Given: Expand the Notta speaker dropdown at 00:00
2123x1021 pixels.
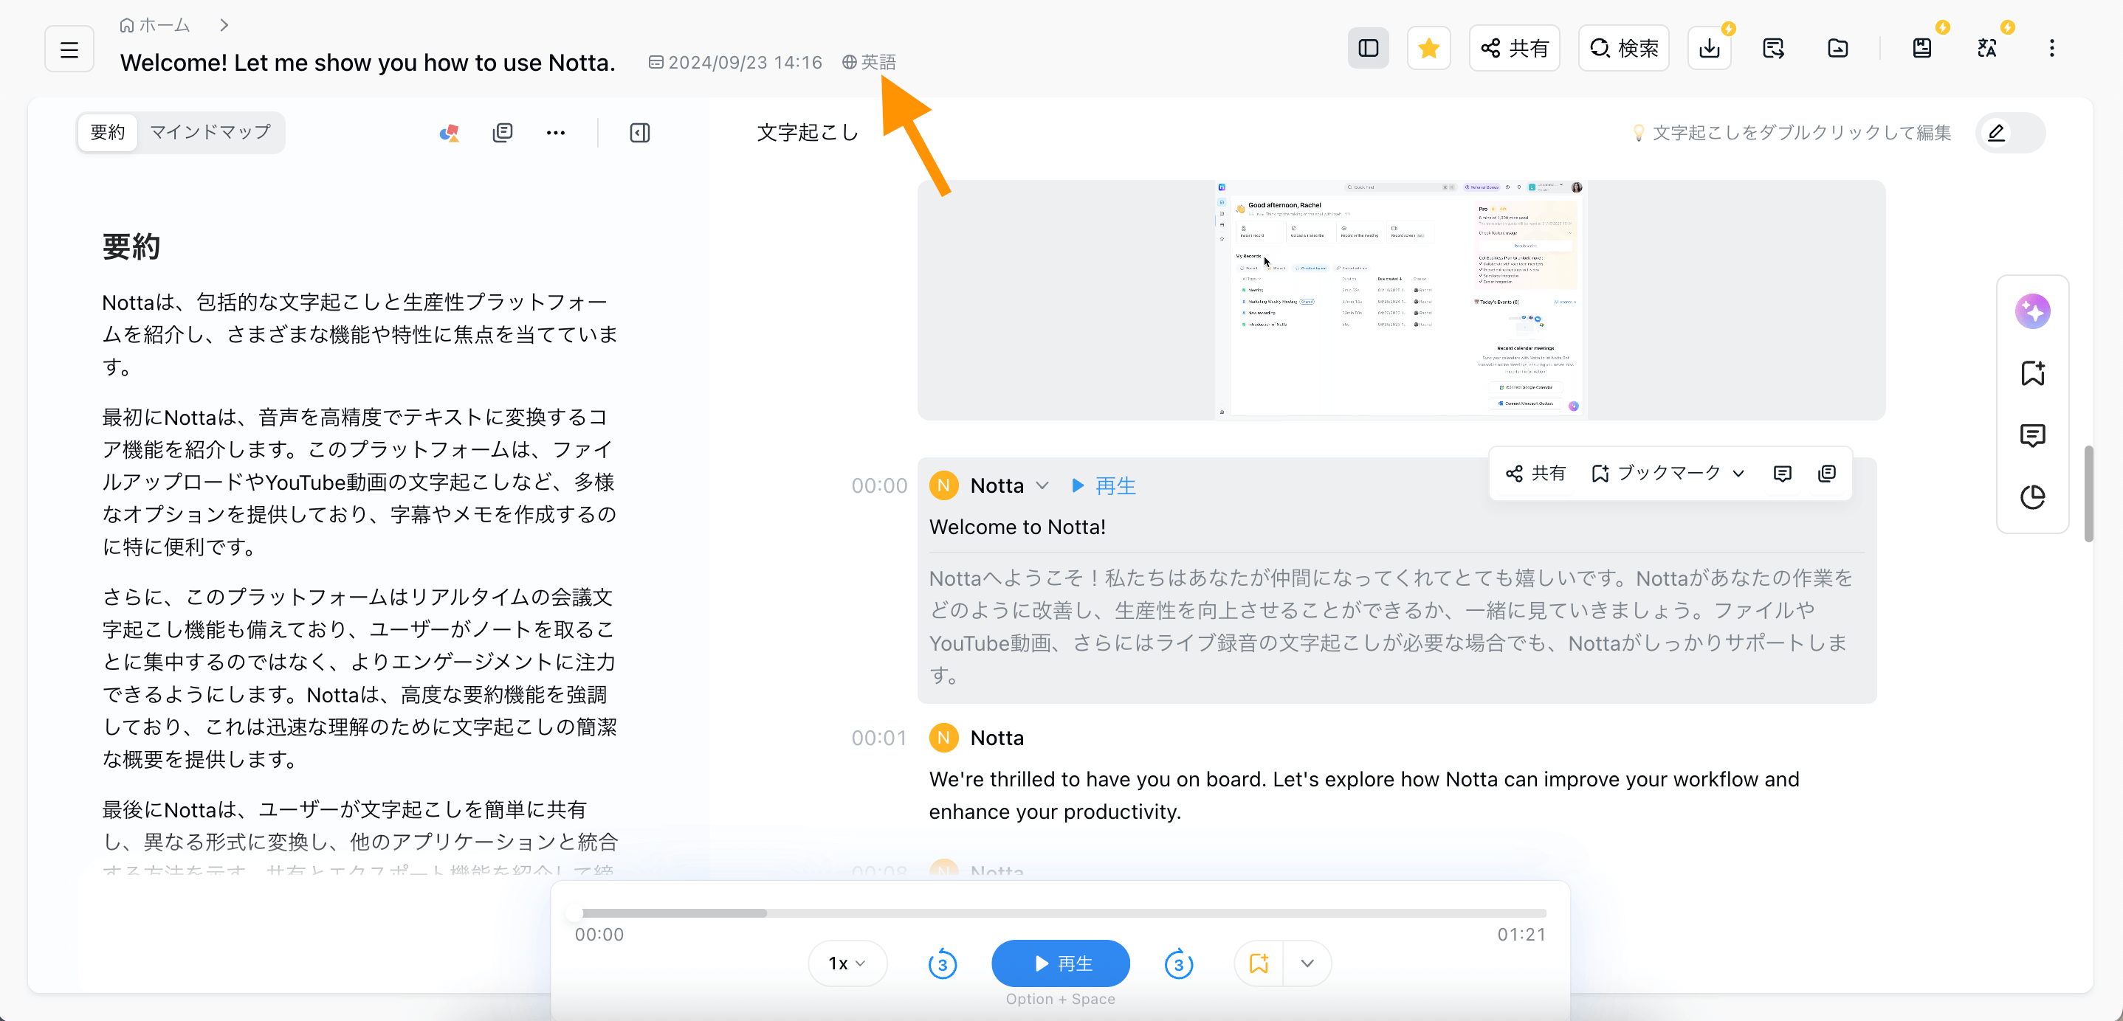Looking at the screenshot, I should coord(1042,486).
